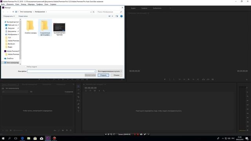The image size is (251, 141).
Task: Click the Play button in Program monitor
Action: coord(189,80)
